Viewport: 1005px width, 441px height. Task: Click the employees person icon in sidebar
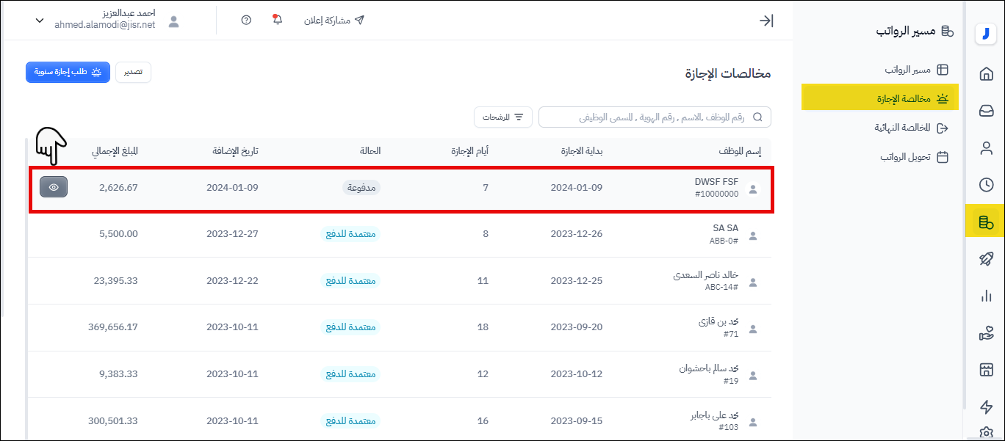986,148
